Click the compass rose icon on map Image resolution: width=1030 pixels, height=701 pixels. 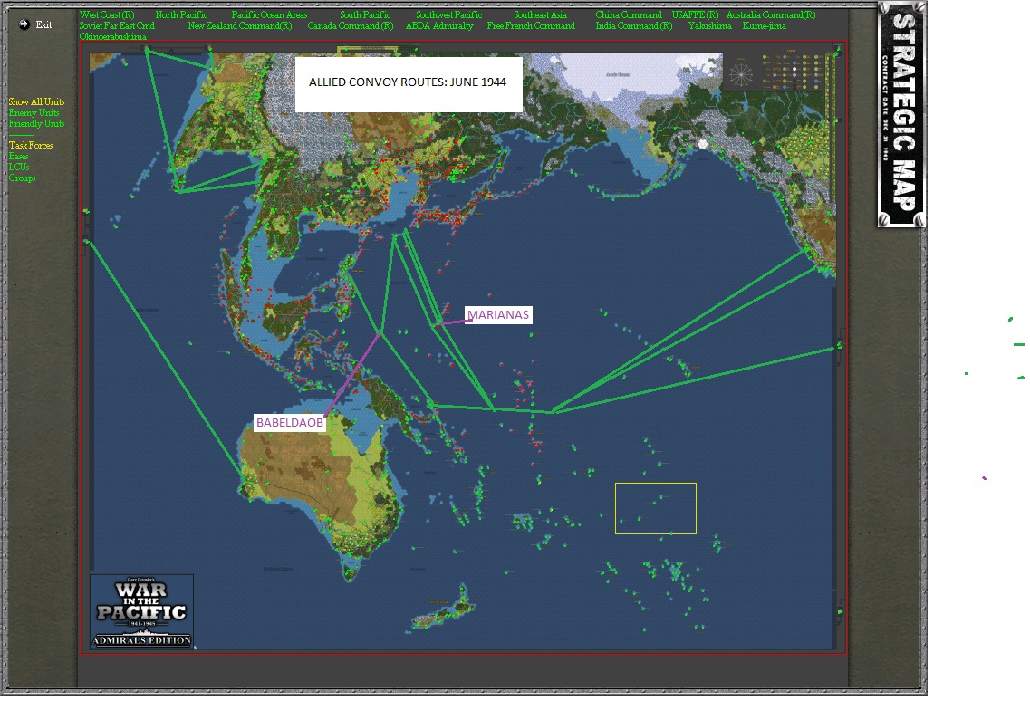click(x=741, y=74)
